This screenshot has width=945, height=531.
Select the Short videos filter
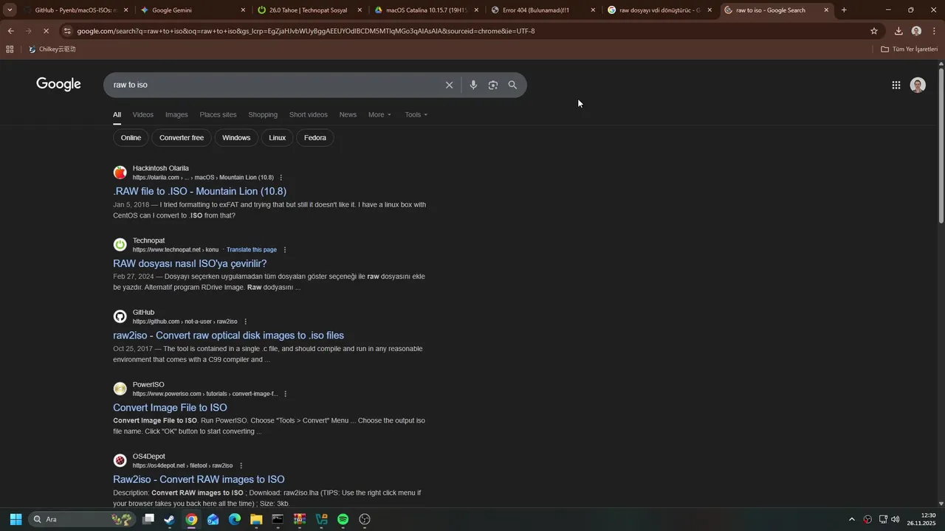pos(309,115)
